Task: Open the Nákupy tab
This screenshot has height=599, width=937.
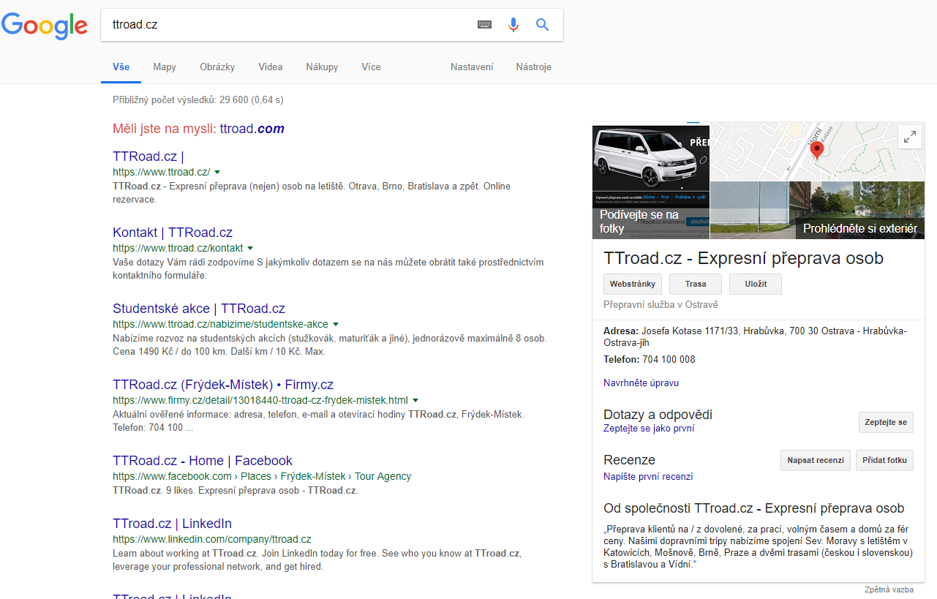Action: [x=322, y=67]
